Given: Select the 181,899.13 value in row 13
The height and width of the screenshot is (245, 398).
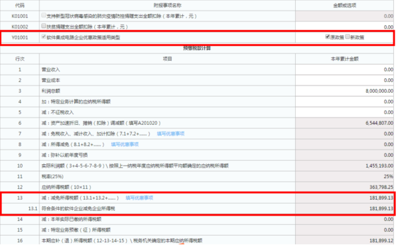Looking at the screenshot, I should point(381,198).
